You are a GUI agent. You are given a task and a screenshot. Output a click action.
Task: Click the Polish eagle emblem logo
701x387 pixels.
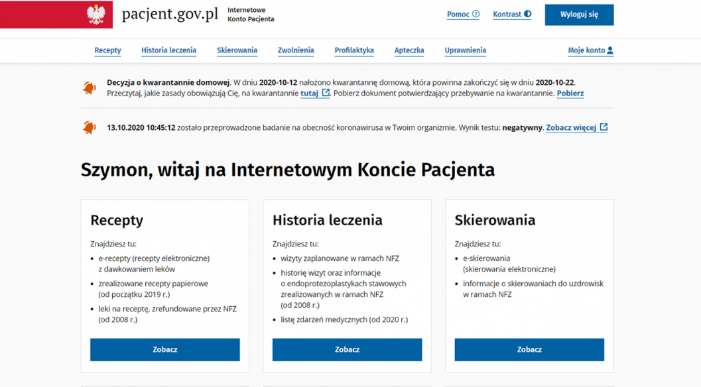tap(96, 15)
